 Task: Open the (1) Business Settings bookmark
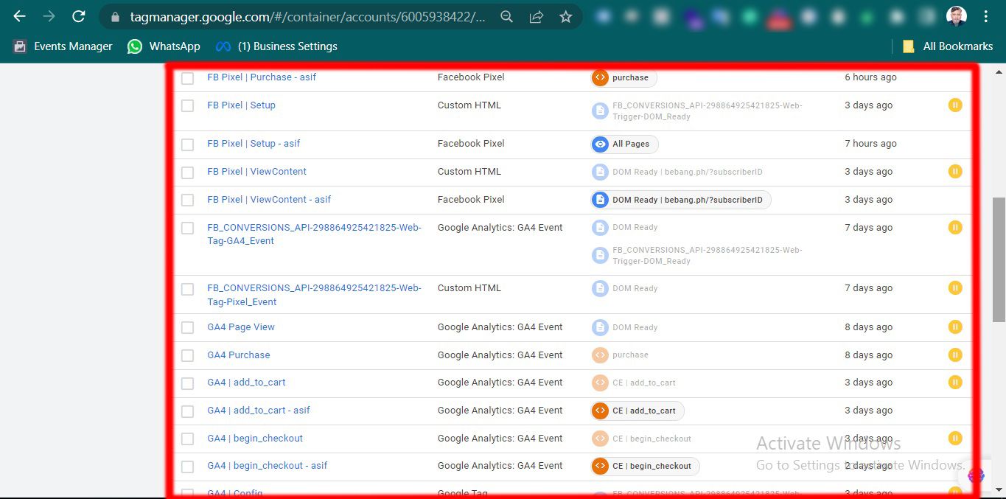pos(276,46)
